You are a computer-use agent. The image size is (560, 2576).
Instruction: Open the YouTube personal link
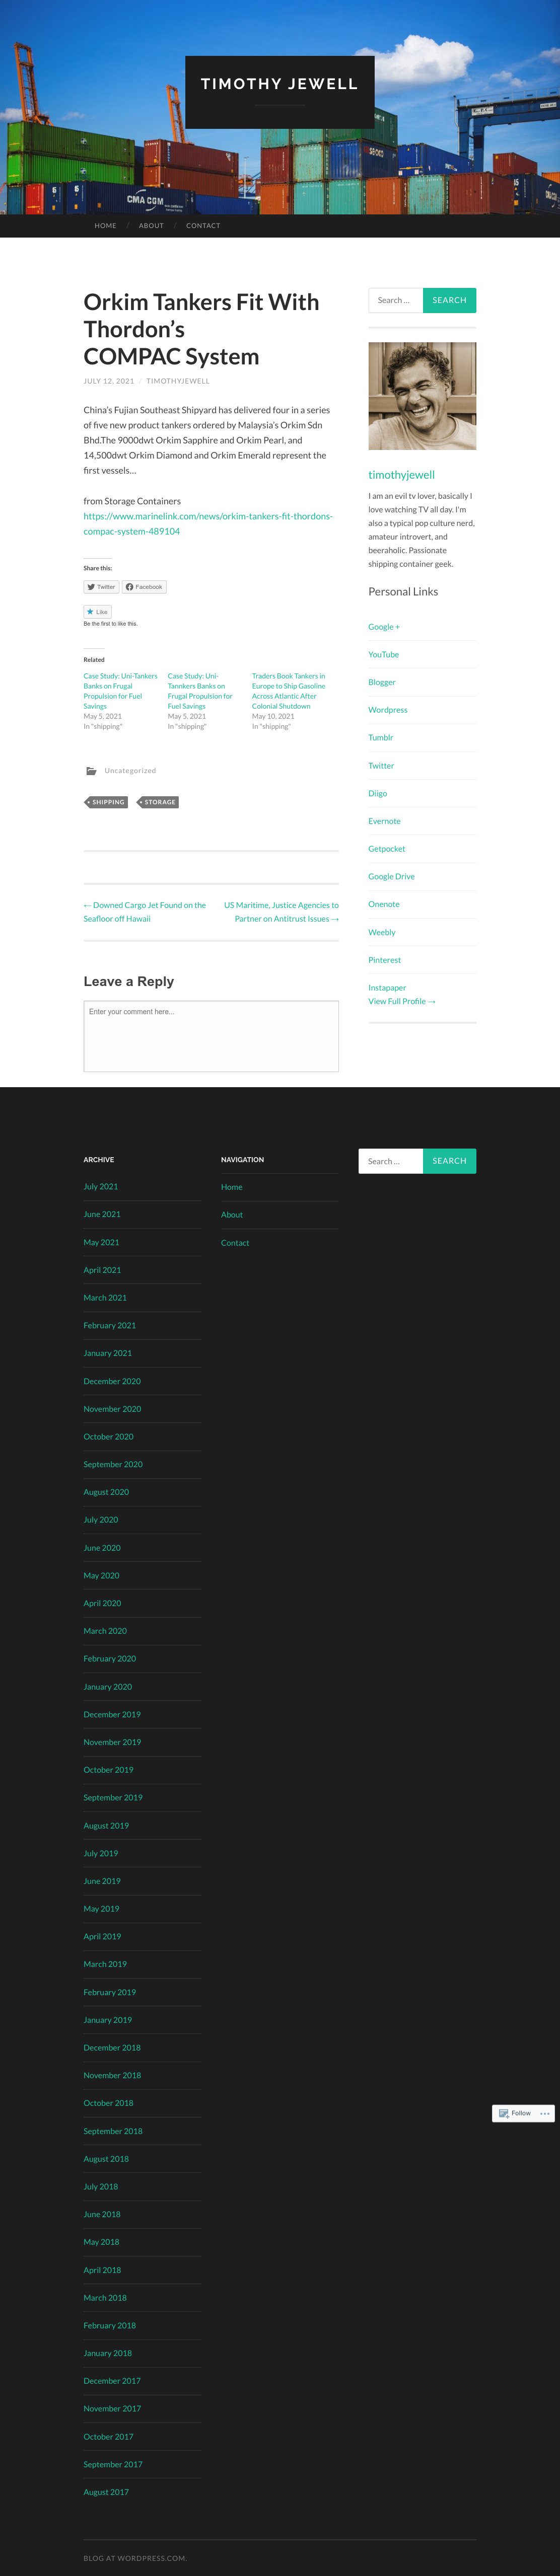click(x=383, y=655)
